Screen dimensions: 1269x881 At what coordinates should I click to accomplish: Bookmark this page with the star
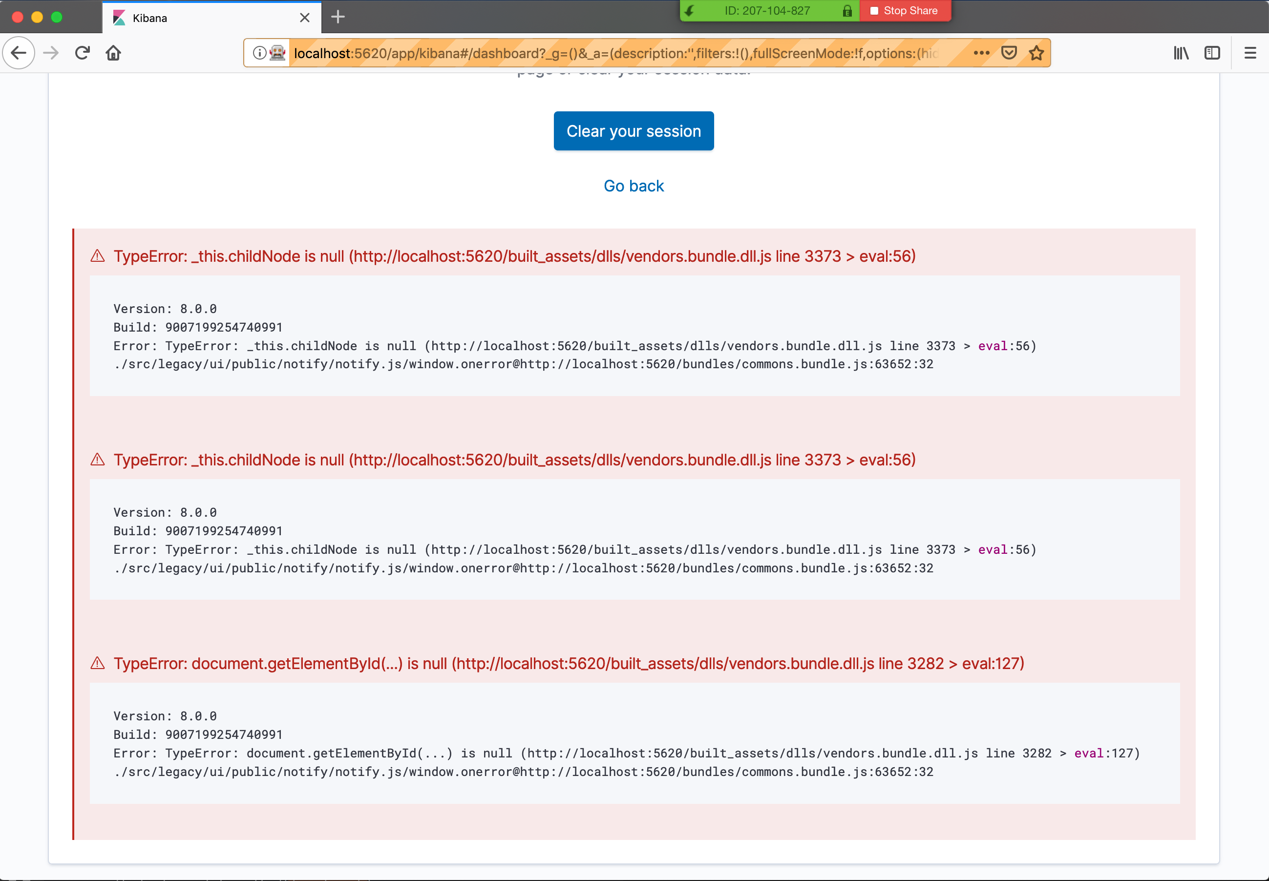pyautogui.click(x=1035, y=52)
